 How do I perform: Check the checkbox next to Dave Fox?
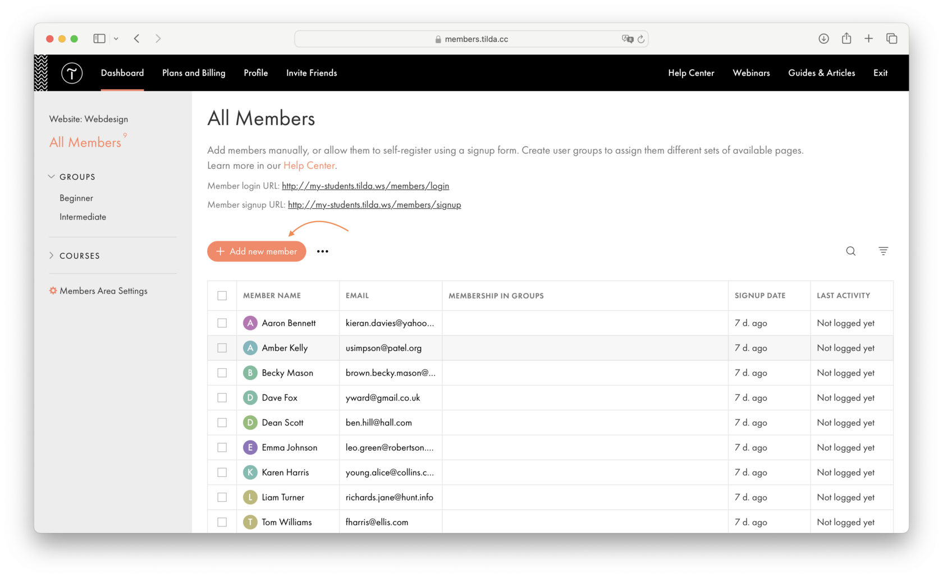(x=222, y=397)
